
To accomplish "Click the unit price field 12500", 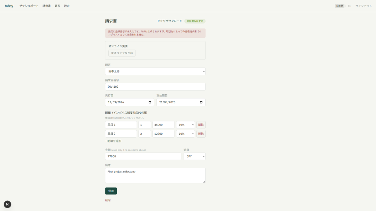I will pyautogui.click(x=163, y=134).
